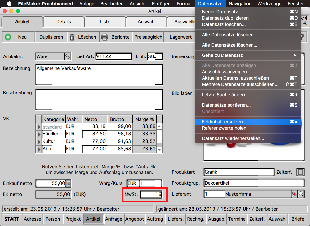Click the Netto cell '82,50' in the Händler row
The image size is (310, 226).
coord(95,134)
